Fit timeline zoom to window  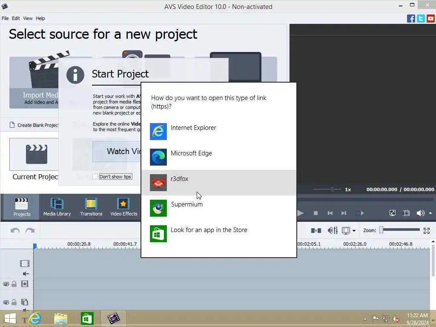[427, 230]
